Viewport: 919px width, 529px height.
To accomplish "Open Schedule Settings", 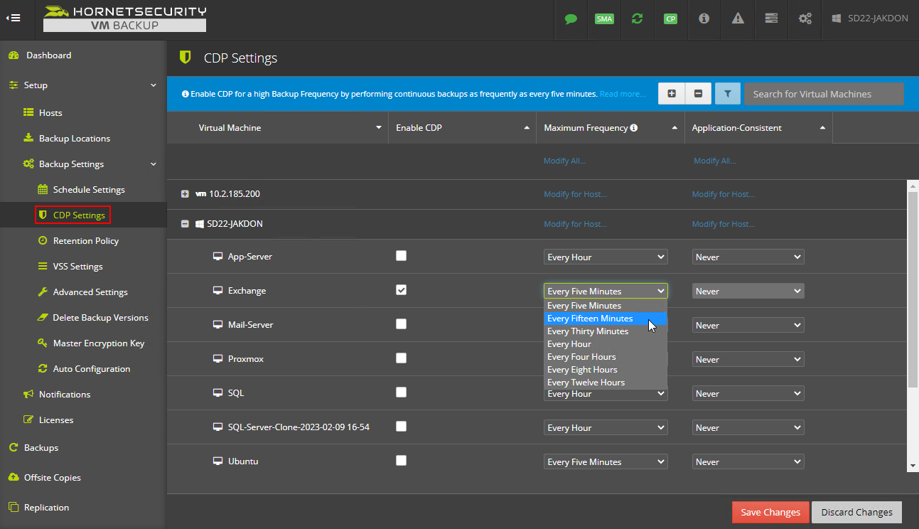I will tap(89, 190).
